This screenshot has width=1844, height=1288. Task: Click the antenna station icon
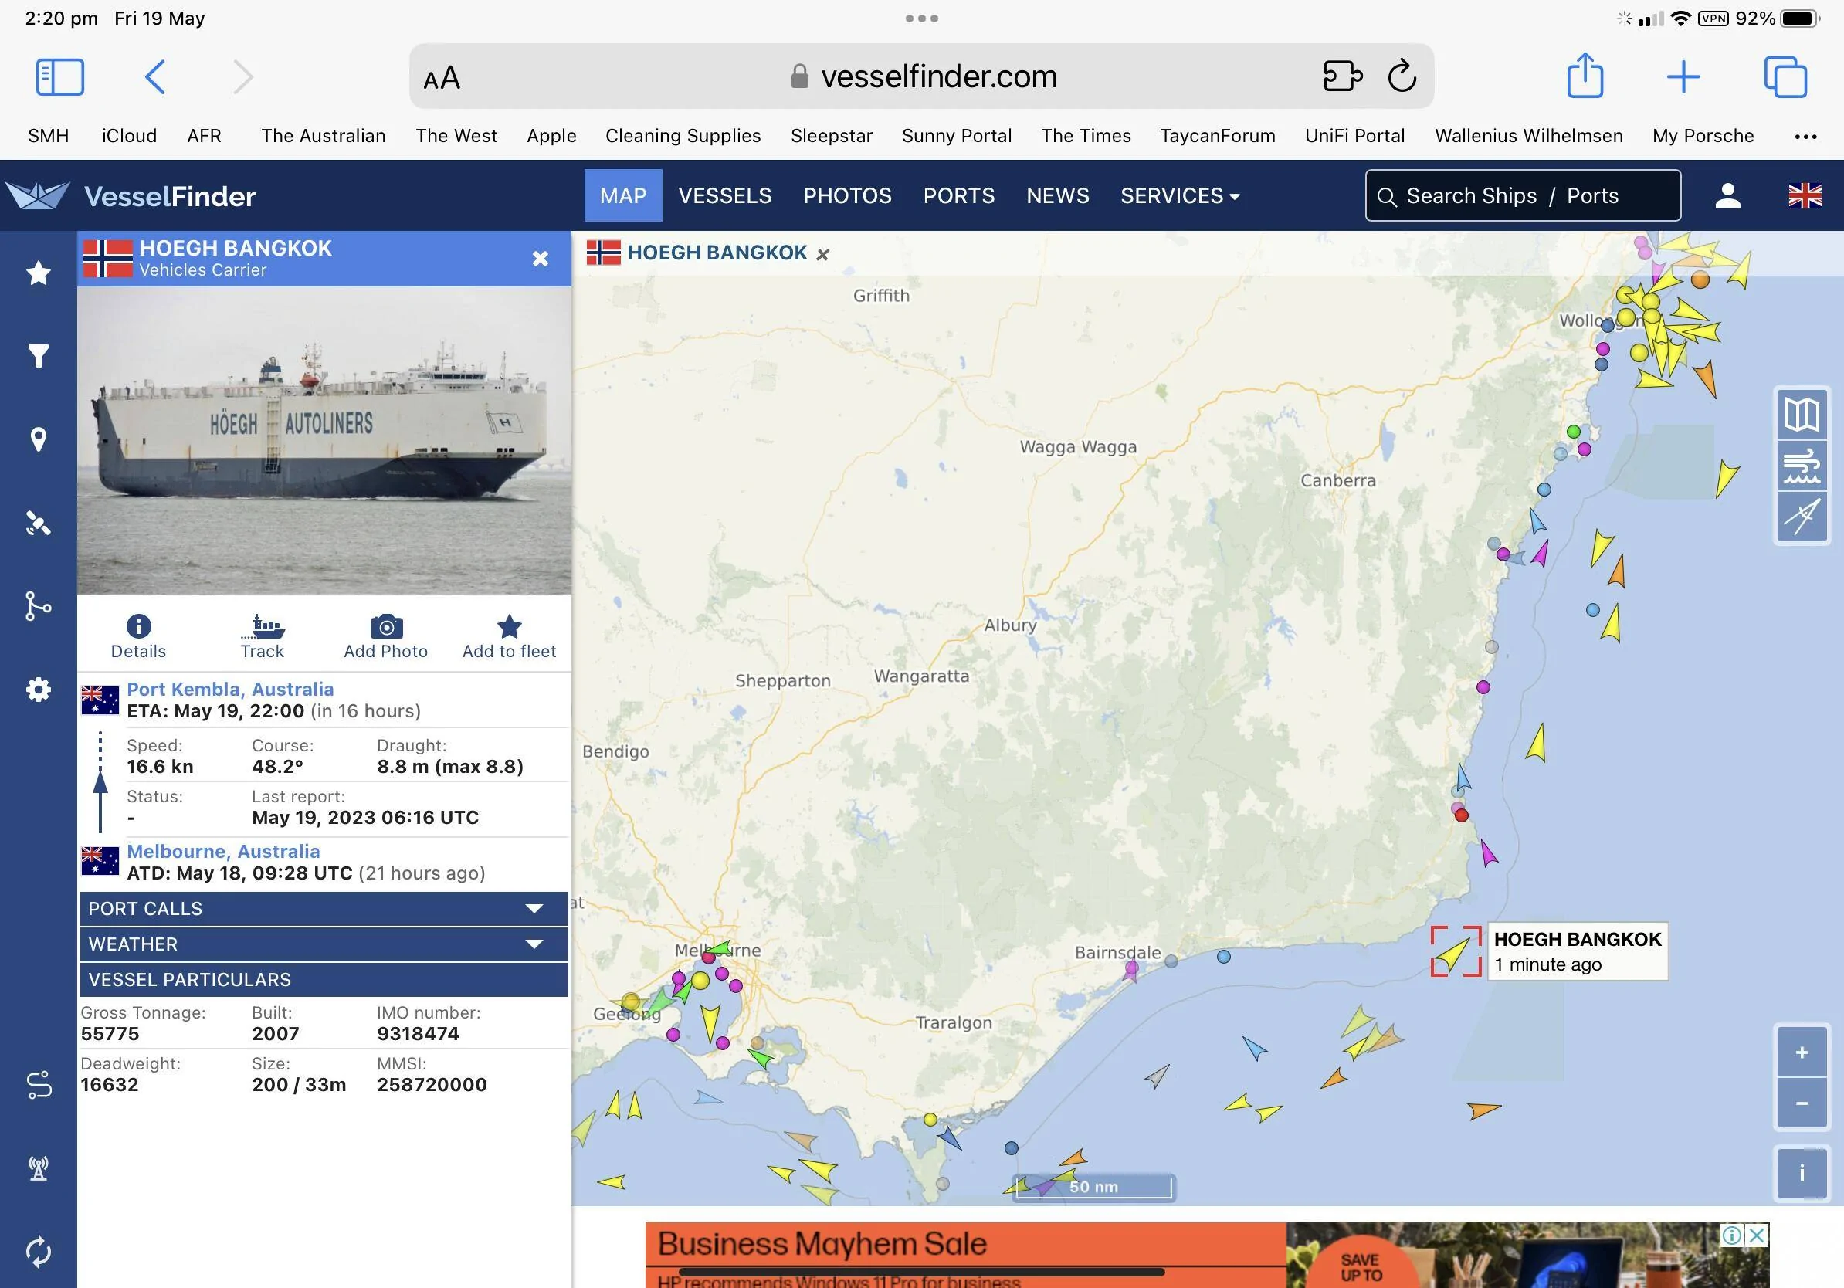[39, 1168]
